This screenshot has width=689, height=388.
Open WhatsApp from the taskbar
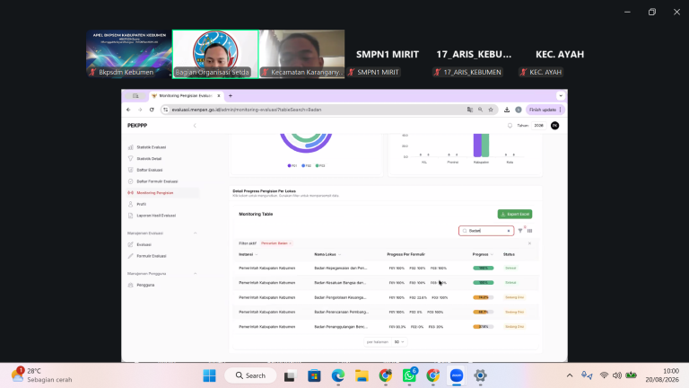[409, 375]
